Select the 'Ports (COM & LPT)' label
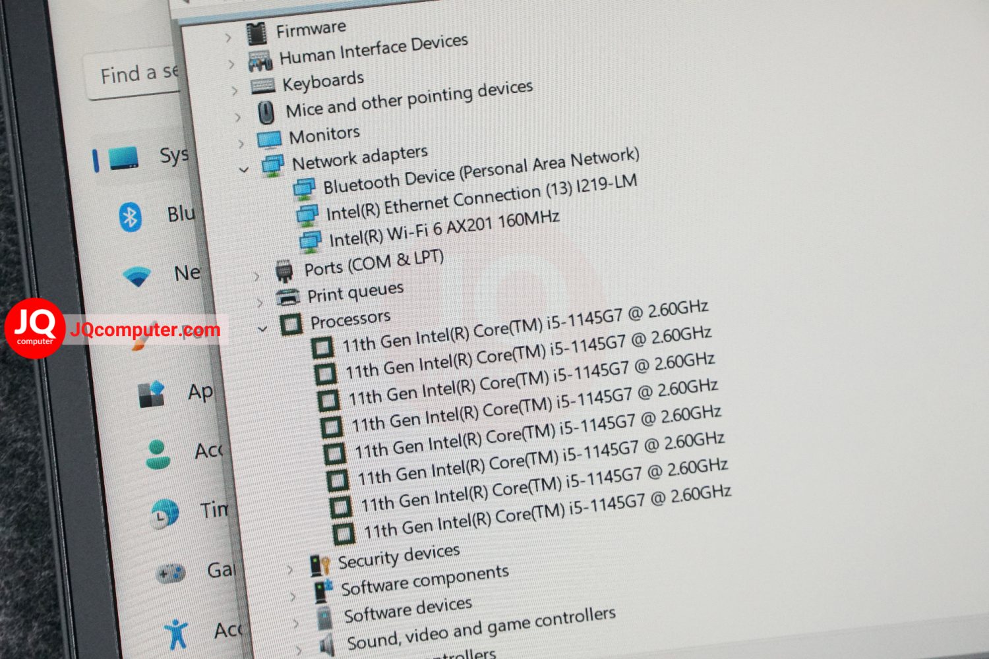Screen dimensions: 989x659 tap(374, 264)
